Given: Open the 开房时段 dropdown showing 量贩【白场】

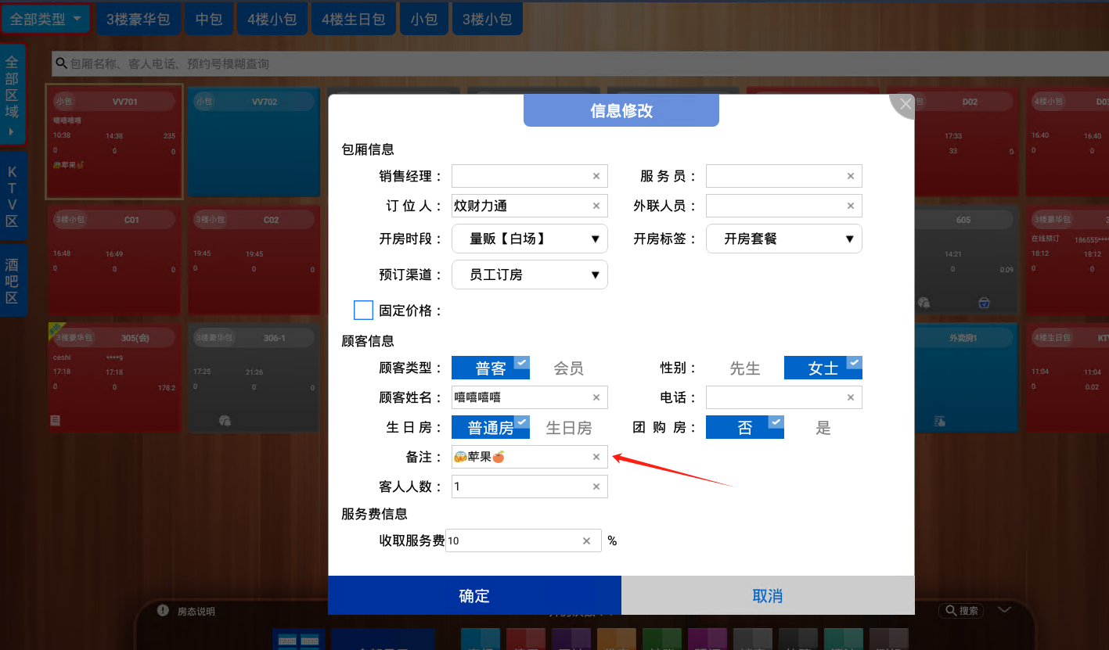Looking at the screenshot, I should tap(530, 239).
